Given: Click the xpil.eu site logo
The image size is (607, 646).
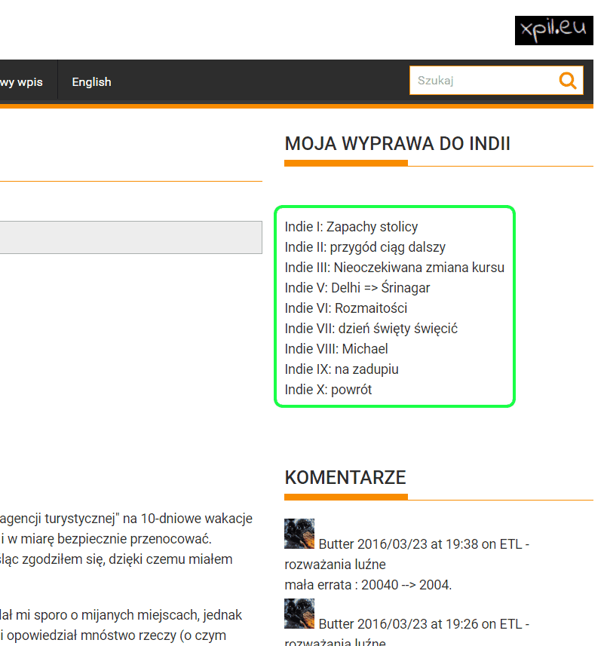Looking at the screenshot, I should [553, 30].
